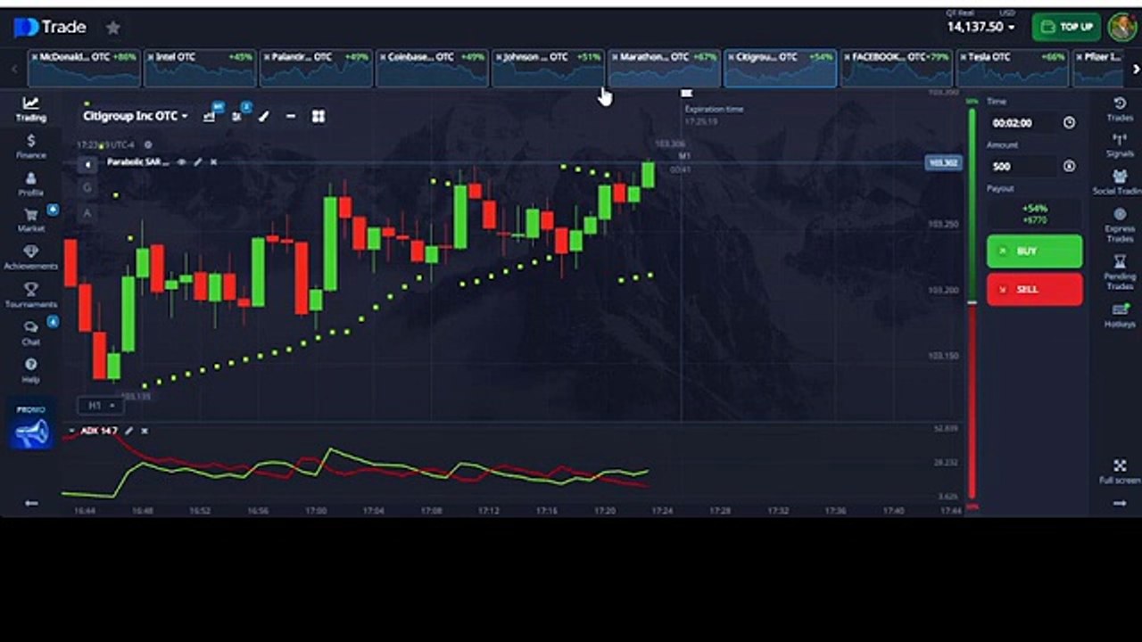1142x642 pixels.
Task: Click the trader sentiment bar
Action: (x=972, y=303)
